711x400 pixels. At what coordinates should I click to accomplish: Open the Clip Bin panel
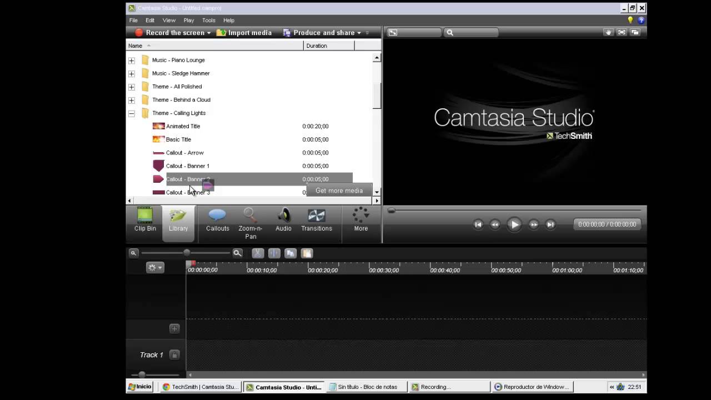pyautogui.click(x=145, y=219)
